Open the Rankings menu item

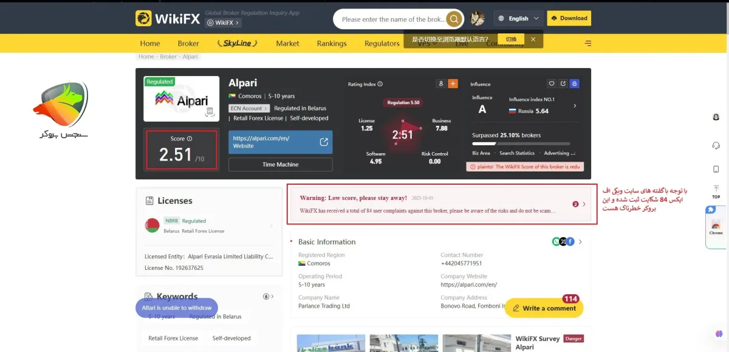click(332, 43)
